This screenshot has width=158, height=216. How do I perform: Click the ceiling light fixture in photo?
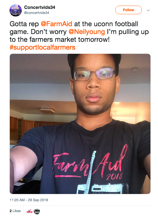47,110
